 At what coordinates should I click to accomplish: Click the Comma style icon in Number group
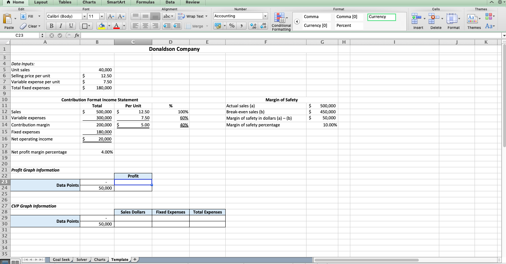(242, 25)
